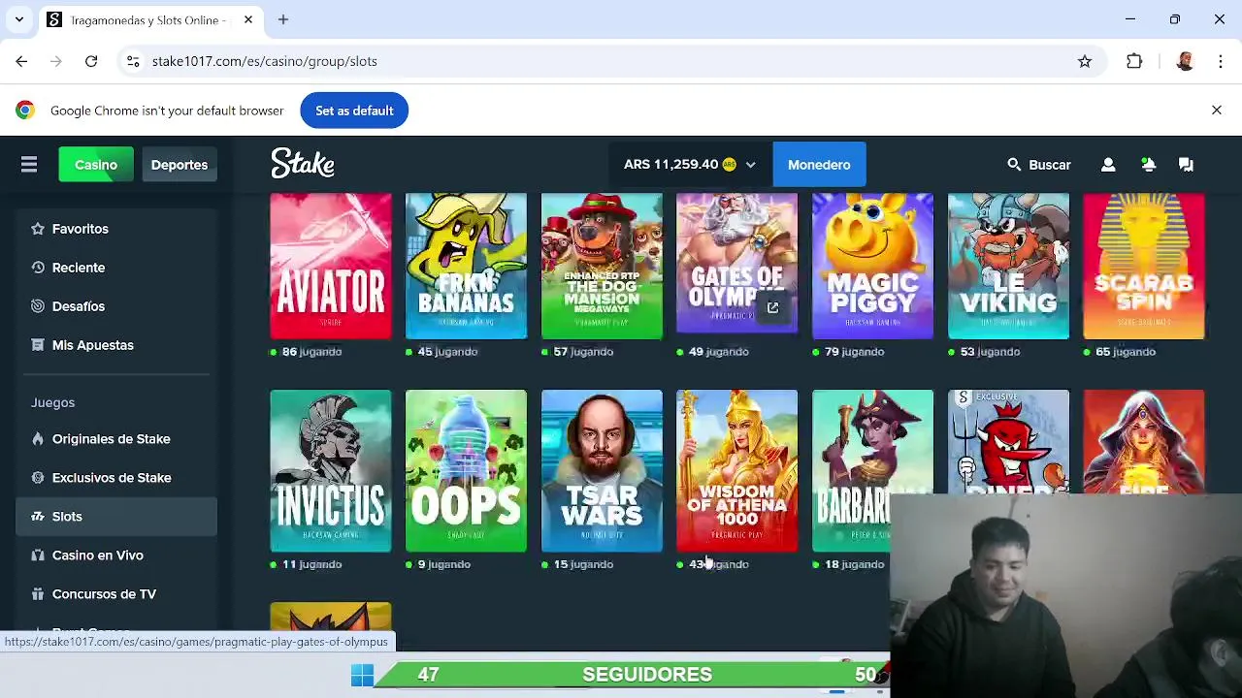
Task: Click the Desafíos target icon
Action: tap(38, 306)
